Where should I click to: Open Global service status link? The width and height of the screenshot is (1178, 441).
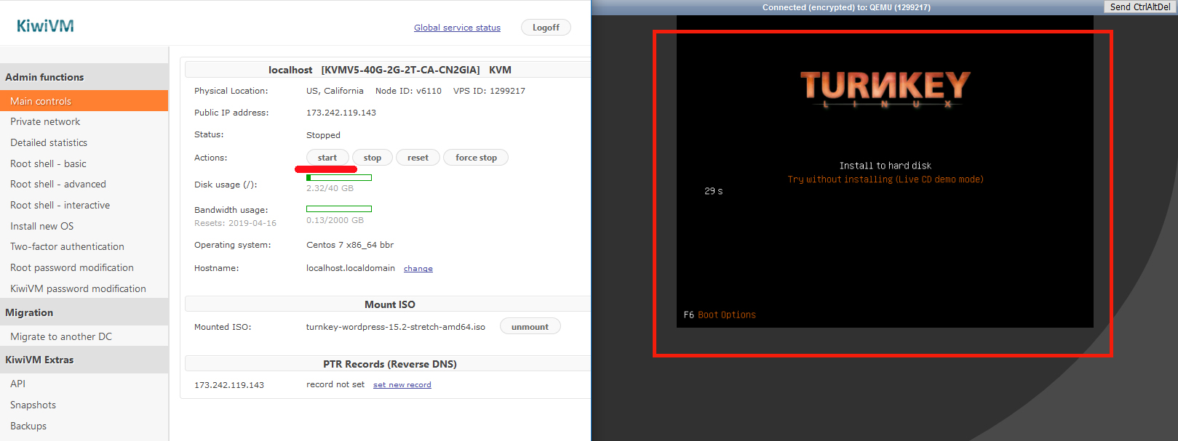[x=457, y=28]
